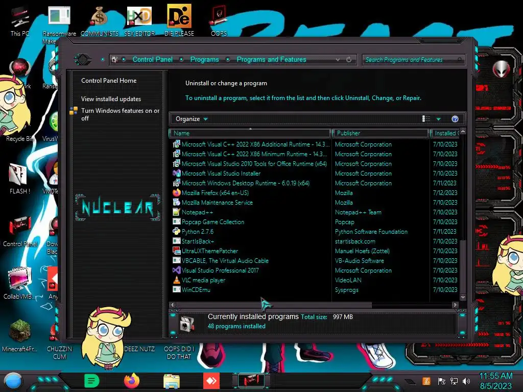
Task: Open the help question mark button
Action: 455,119
